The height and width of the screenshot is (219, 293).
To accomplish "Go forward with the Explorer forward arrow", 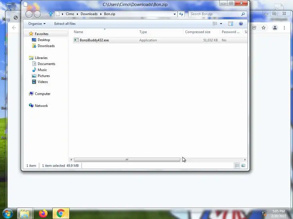I will (37, 14).
